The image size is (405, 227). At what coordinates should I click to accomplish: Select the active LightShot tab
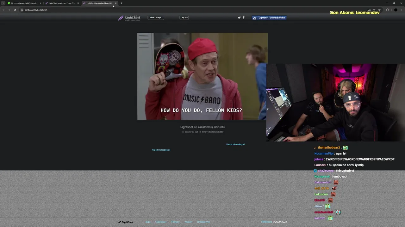click(x=99, y=3)
